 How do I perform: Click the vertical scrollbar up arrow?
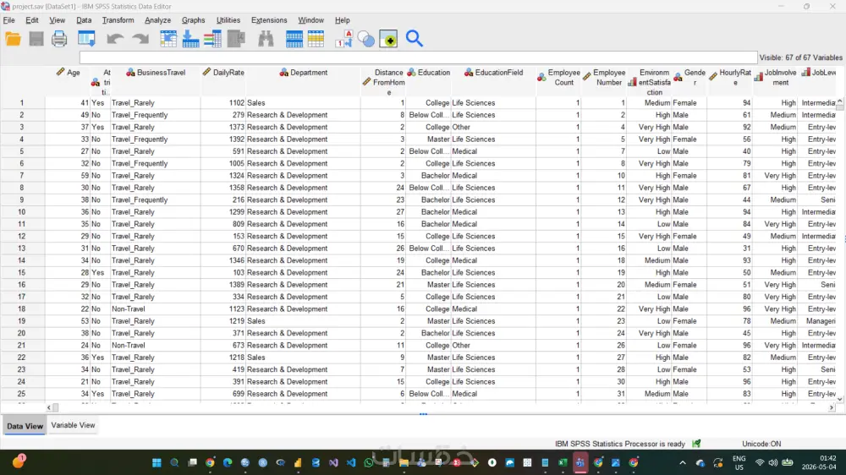839,101
